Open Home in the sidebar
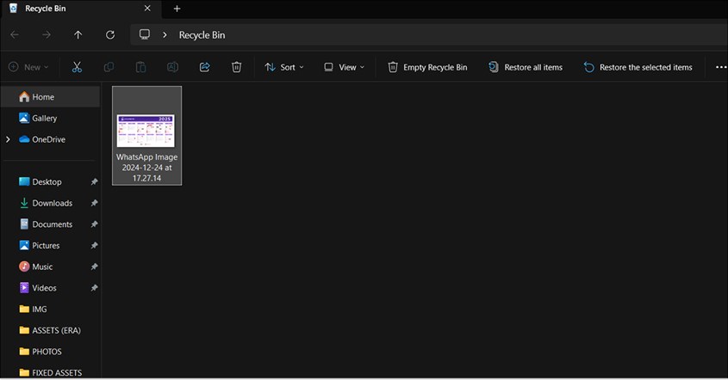The image size is (728, 380). [50, 97]
